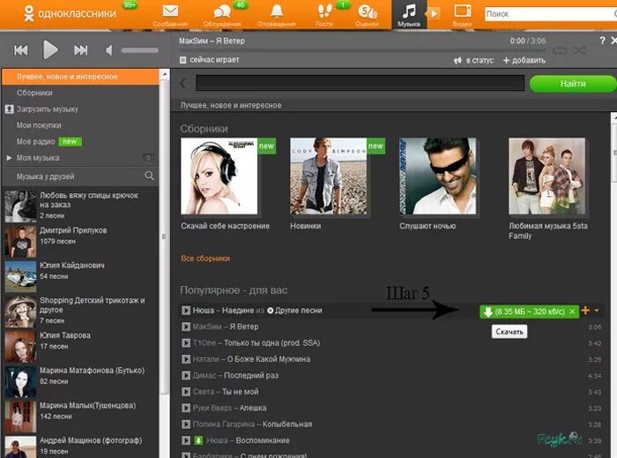Click arrow next to Музыка tab
Viewport: 617px width, 458px height.
tap(434, 14)
